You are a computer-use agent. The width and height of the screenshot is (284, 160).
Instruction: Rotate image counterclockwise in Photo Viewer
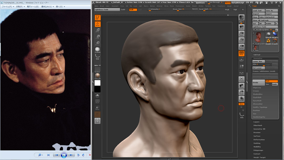pos(78,155)
